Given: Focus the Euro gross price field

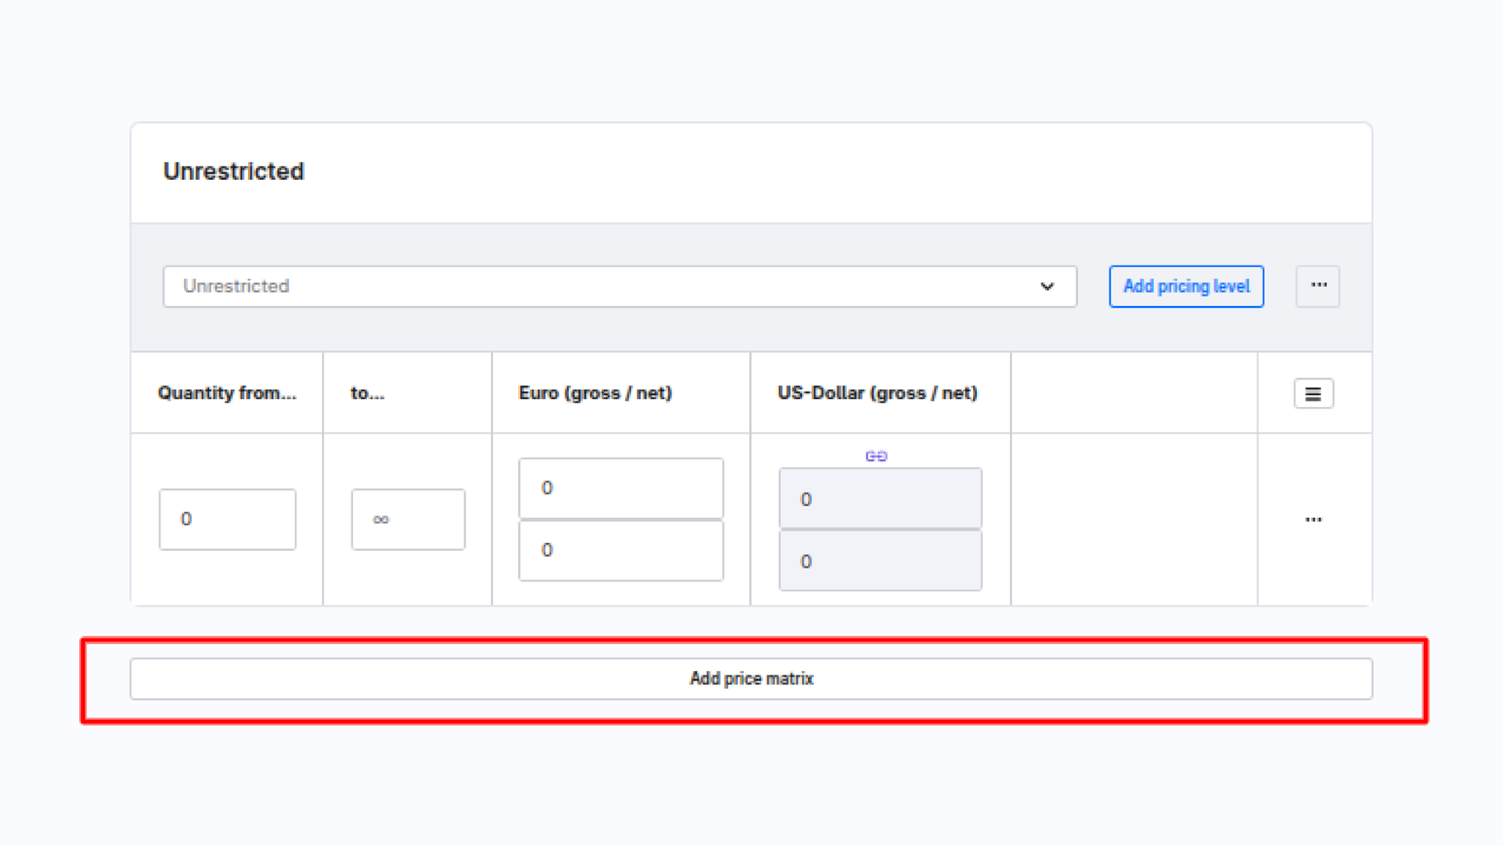Looking at the screenshot, I should point(622,488).
